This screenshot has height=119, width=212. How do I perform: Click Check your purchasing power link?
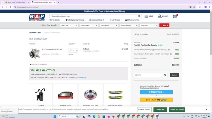pos(149,88)
